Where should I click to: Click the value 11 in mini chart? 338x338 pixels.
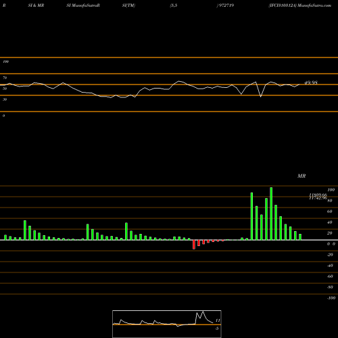coord(218,320)
